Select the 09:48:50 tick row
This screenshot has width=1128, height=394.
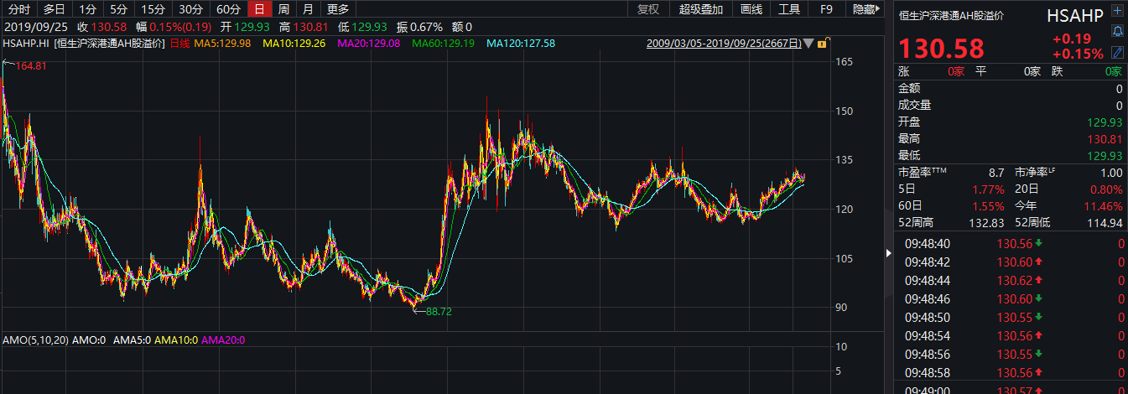pyautogui.click(x=1011, y=317)
